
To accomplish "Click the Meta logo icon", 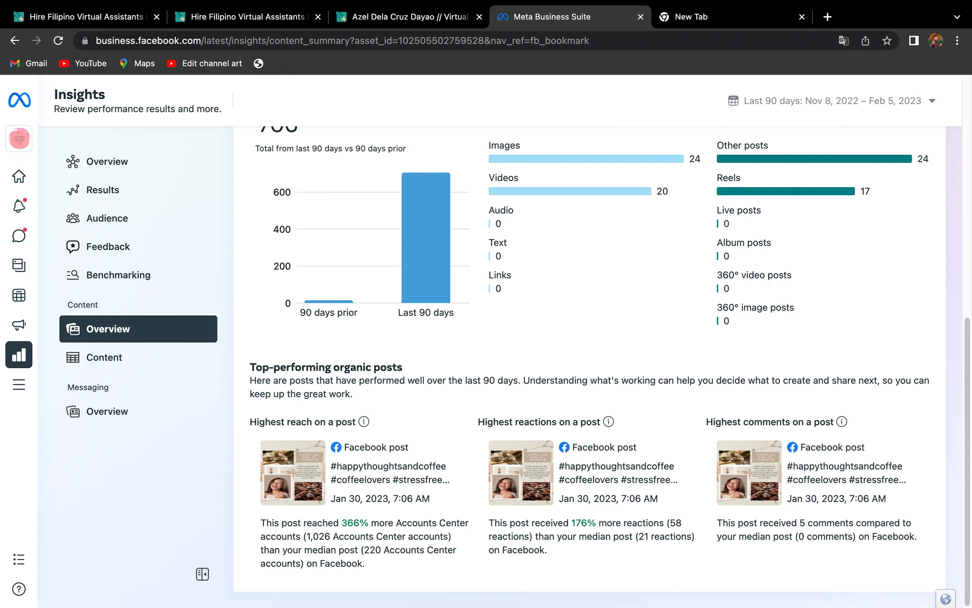I will [x=19, y=100].
